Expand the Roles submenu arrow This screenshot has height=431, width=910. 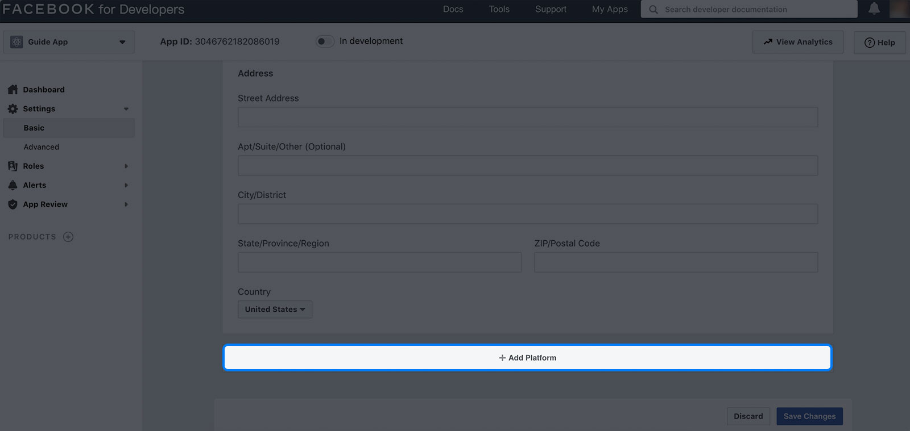tap(126, 166)
